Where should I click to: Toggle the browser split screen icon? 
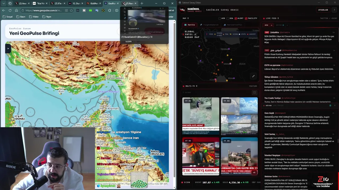(117, 10)
